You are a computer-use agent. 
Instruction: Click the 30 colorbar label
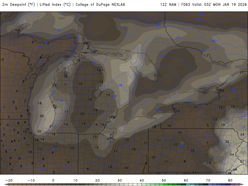pyautogui.click(x=120, y=180)
